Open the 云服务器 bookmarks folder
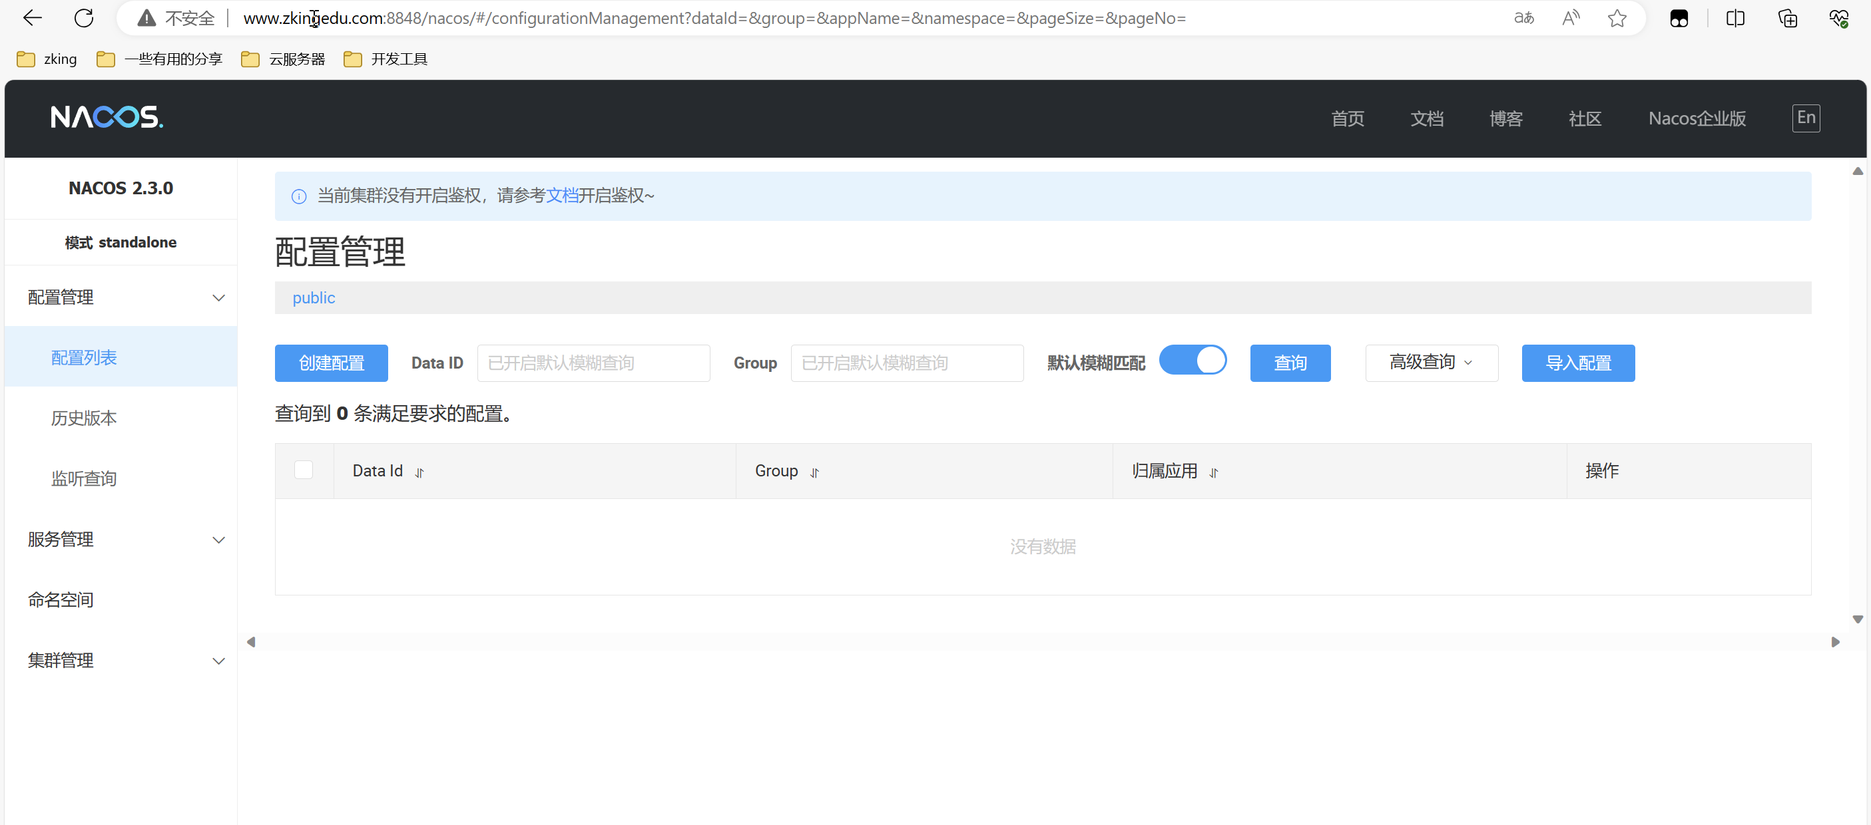 tap(282, 59)
